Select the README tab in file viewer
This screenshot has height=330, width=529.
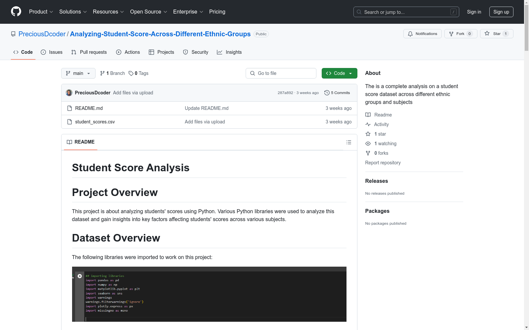click(81, 142)
